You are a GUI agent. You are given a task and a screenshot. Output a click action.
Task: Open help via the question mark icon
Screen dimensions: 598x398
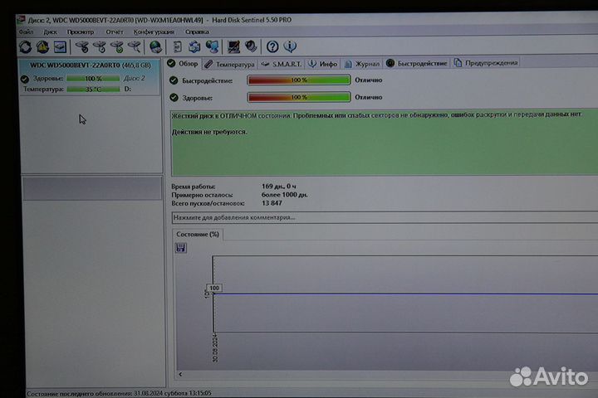tap(272, 46)
